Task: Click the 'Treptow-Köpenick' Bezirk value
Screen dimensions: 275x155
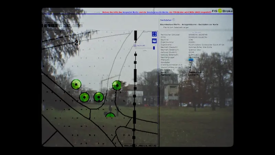Action: (196, 72)
